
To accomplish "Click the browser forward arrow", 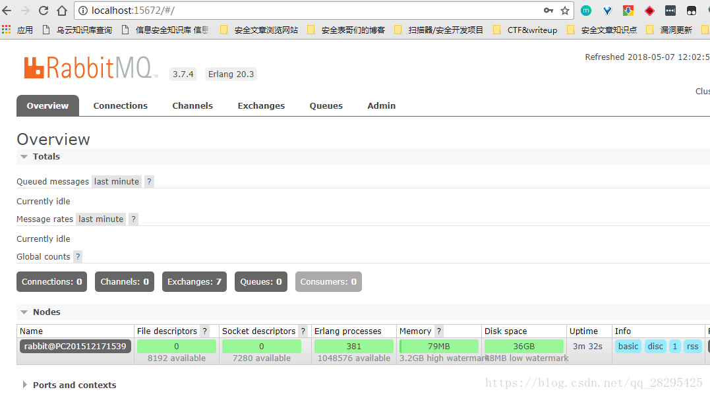I will [x=25, y=11].
